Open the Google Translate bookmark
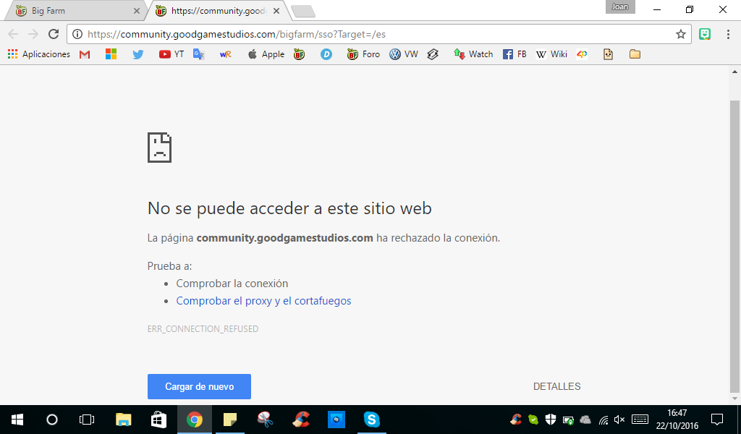This screenshot has width=741, height=434. [x=198, y=54]
